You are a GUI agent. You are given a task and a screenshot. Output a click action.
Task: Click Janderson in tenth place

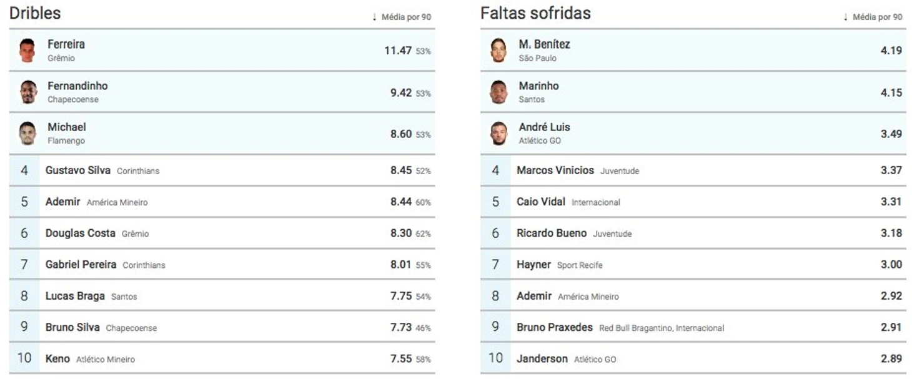(x=542, y=358)
